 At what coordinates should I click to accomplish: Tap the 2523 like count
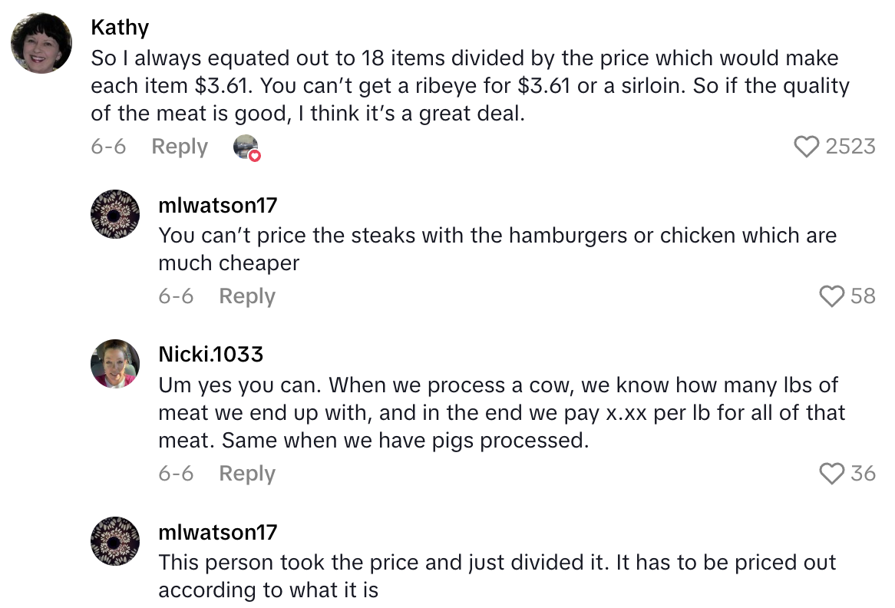pos(850,146)
